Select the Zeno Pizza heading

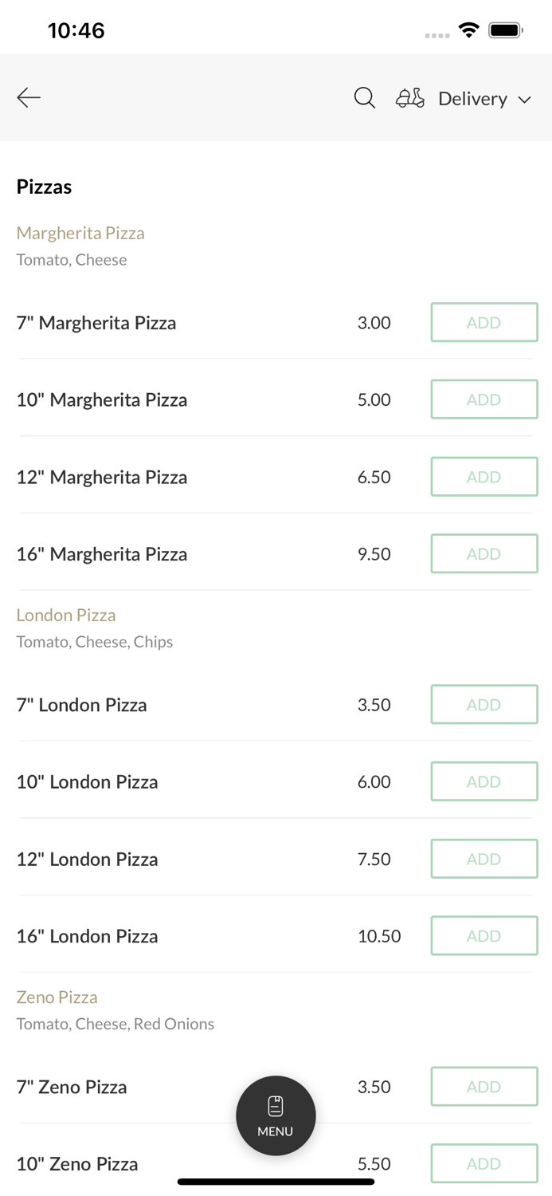click(57, 997)
